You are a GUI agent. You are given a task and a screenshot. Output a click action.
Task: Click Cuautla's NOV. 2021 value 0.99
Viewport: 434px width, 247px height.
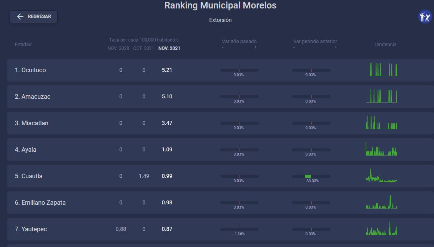click(x=167, y=176)
